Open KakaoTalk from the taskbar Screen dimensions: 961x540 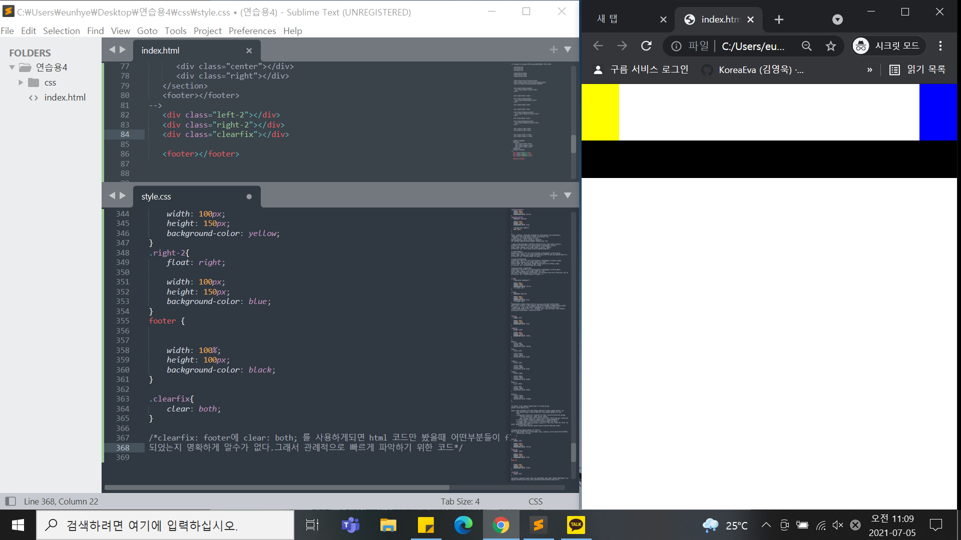pyautogui.click(x=576, y=525)
